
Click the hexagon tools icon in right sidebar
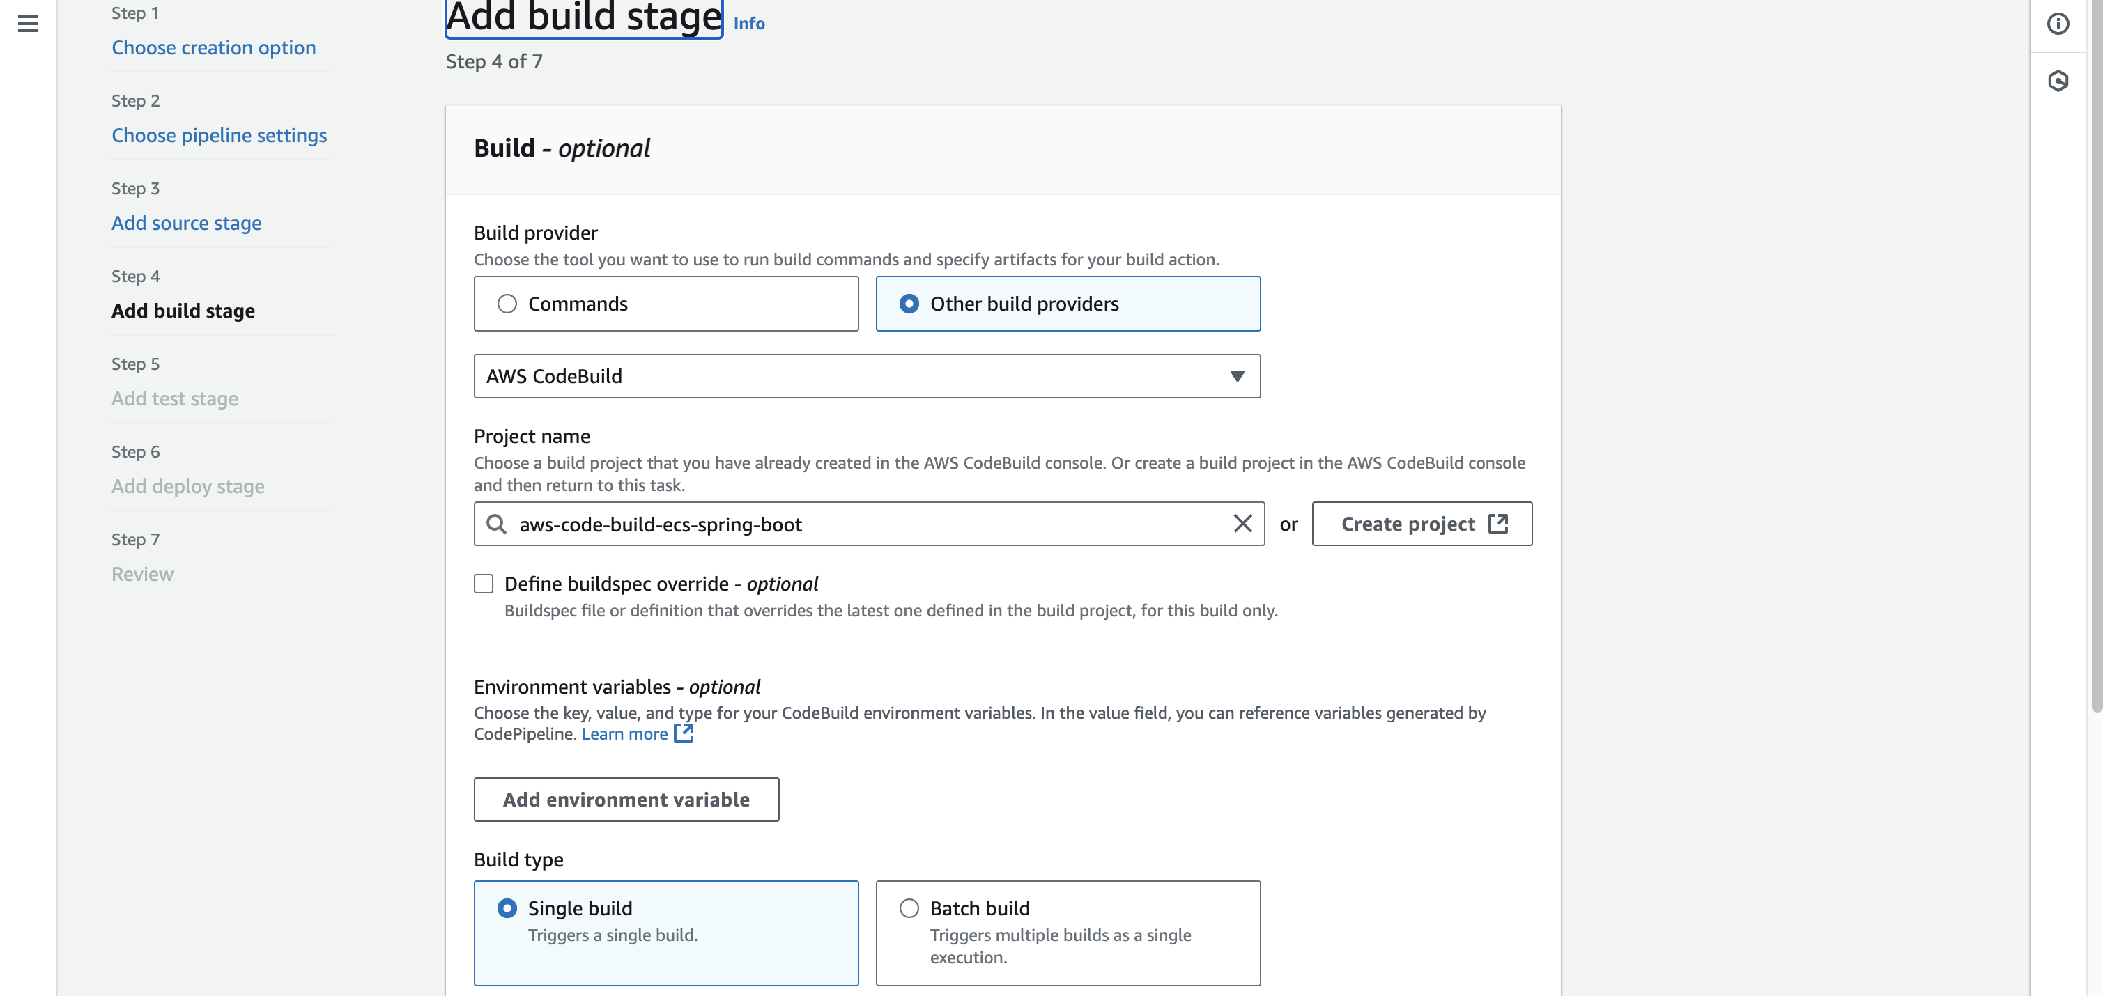pyautogui.click(x=2057, y=81)
